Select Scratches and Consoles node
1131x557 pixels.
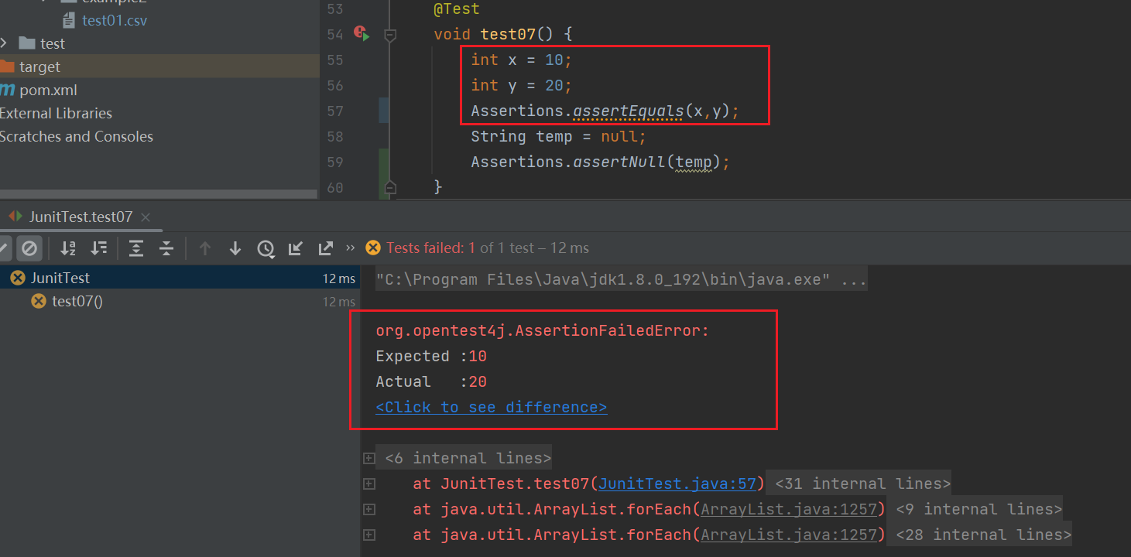(x=77, y=136)
